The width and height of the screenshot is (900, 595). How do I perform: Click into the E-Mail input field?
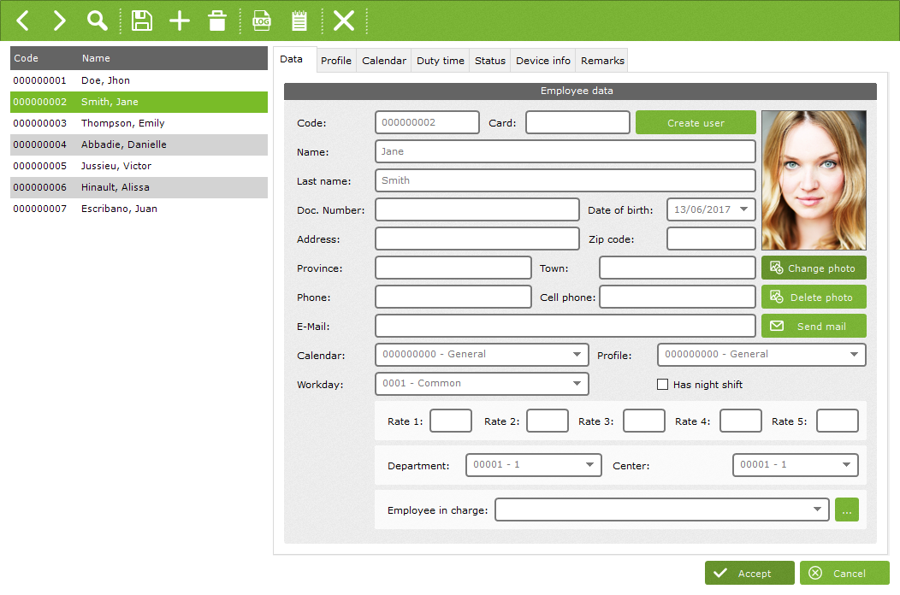[565, 327]
